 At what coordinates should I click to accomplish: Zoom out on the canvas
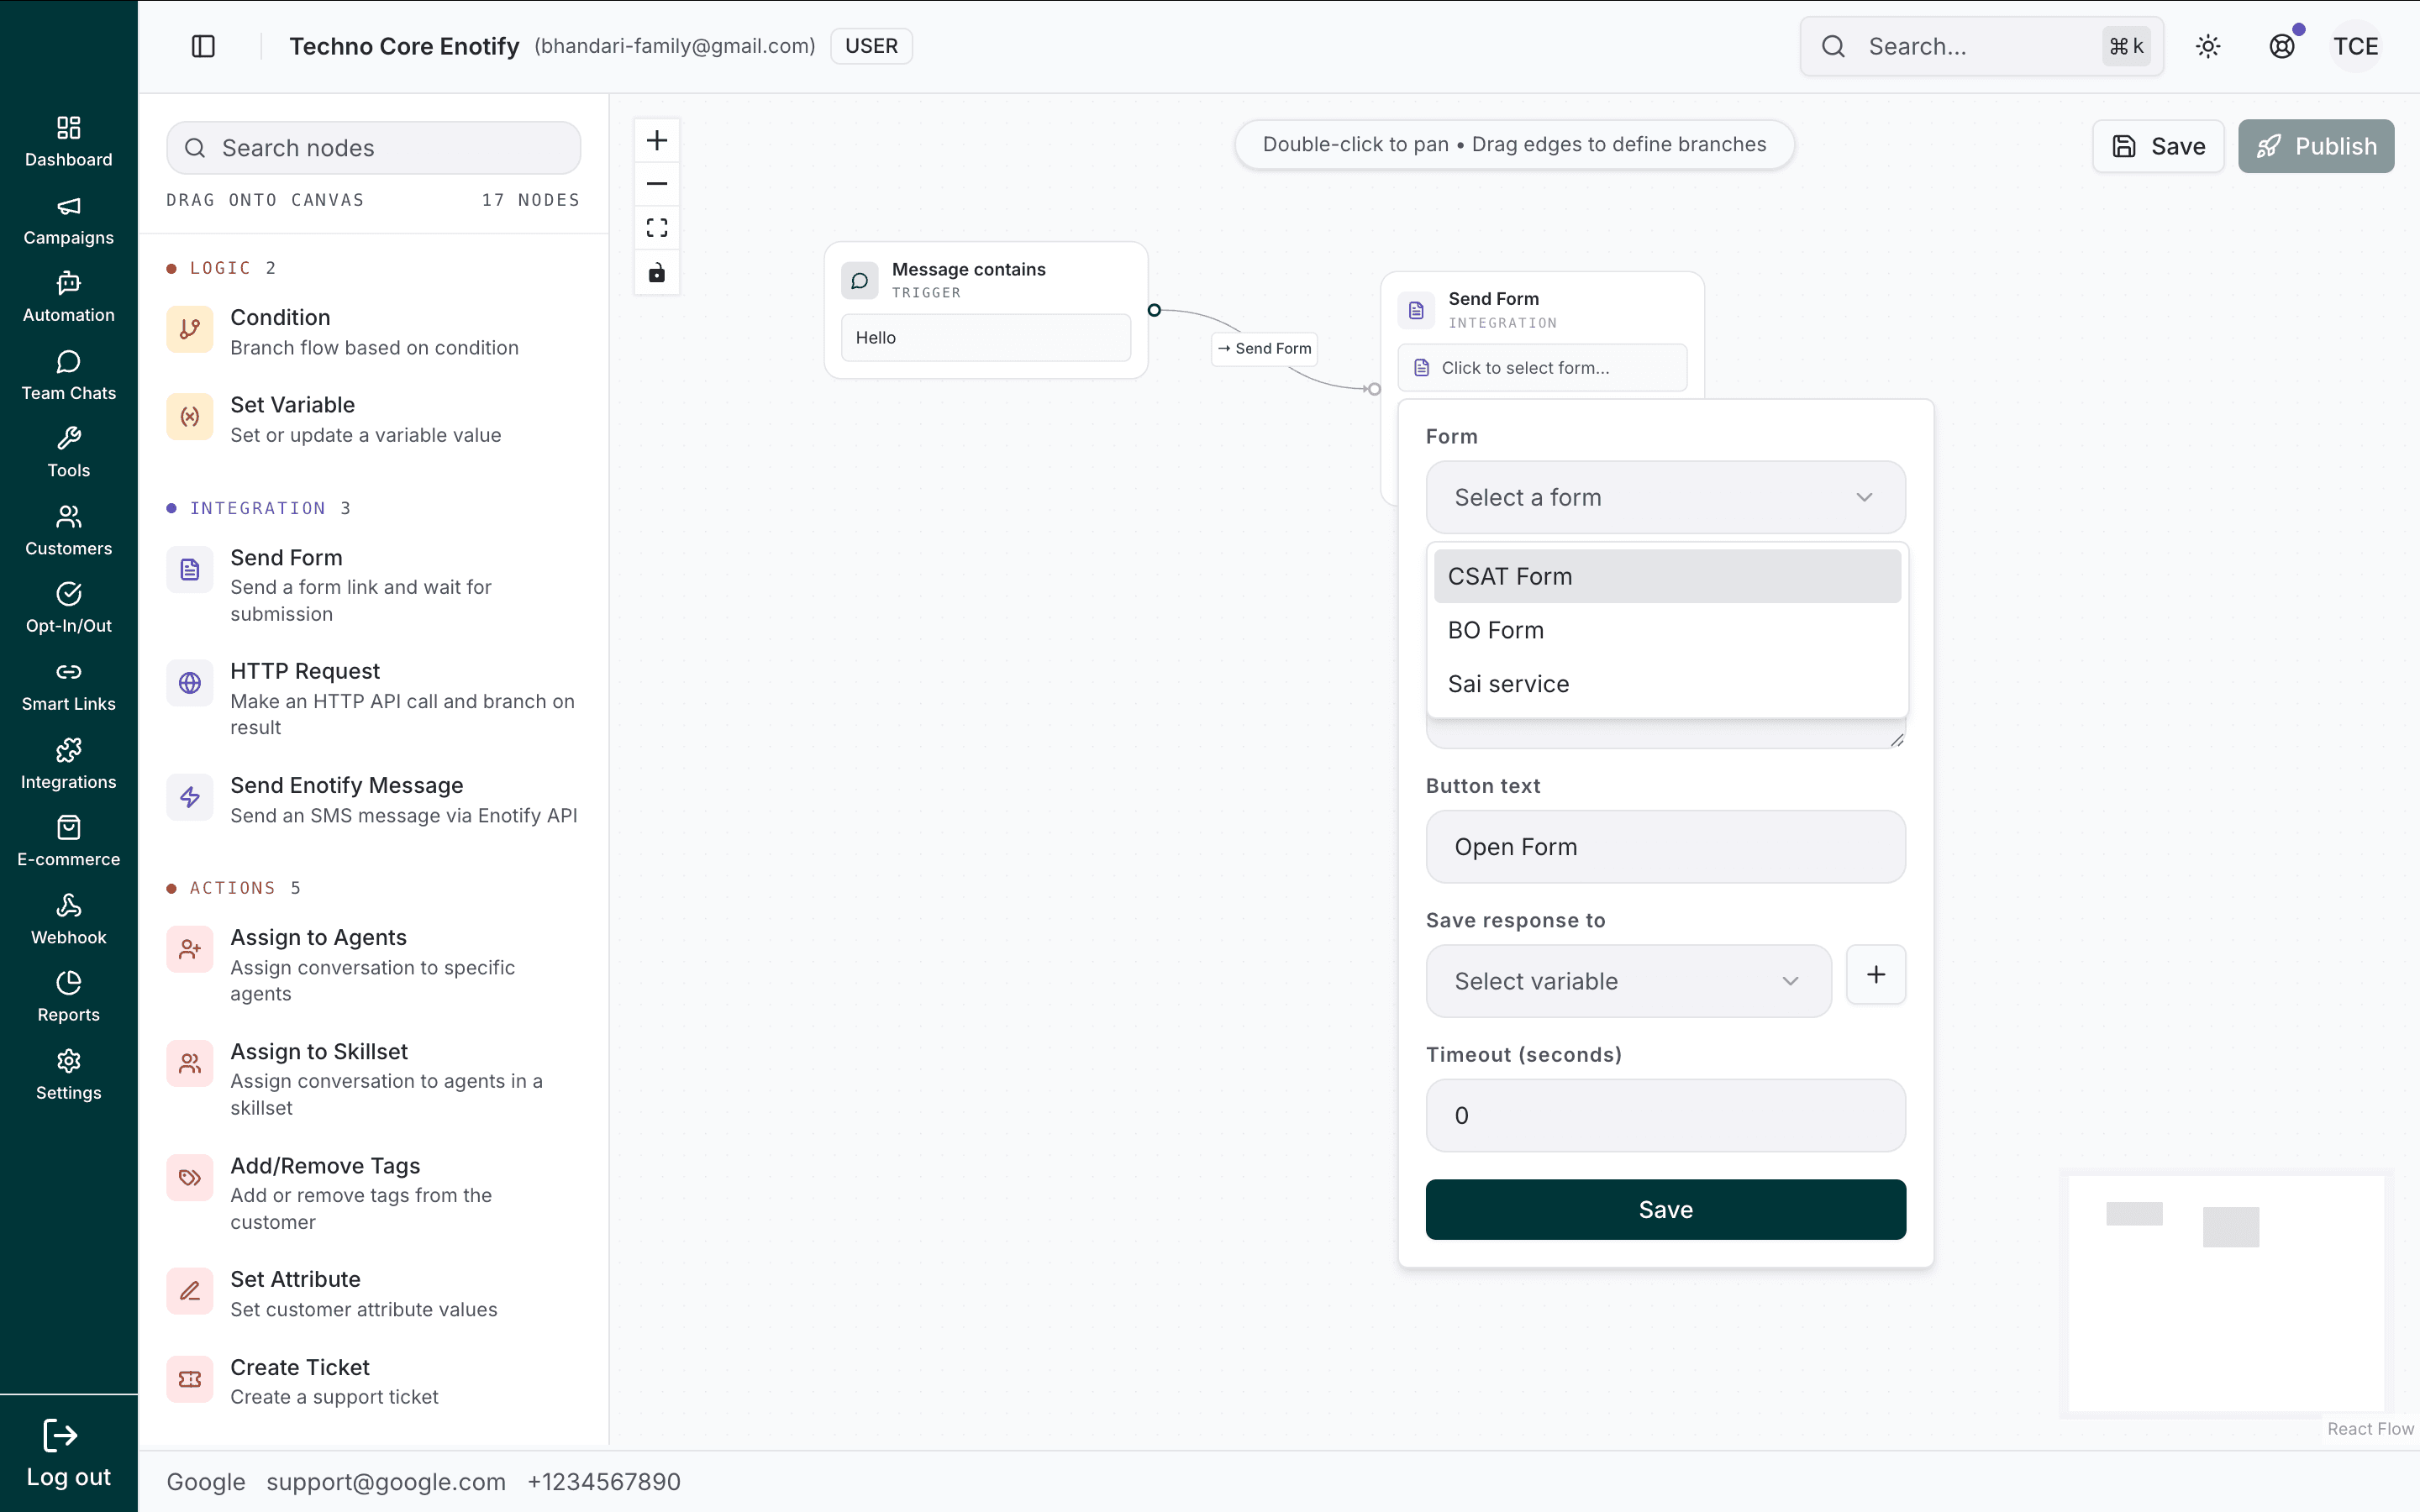pyautogui.click(x=657, y=184)
